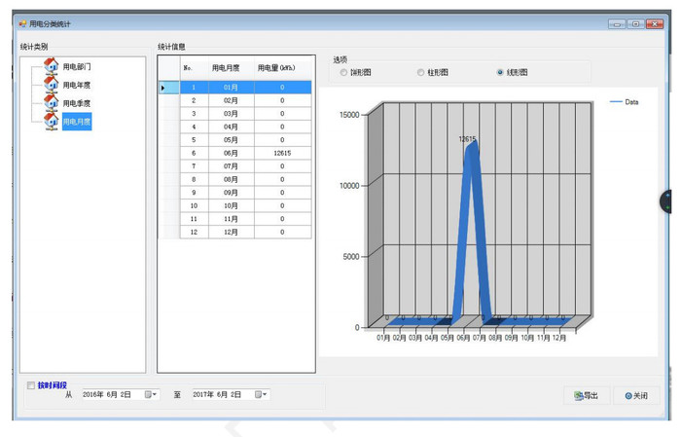Select the 11月 cell in the table
Viewport: 681px width, 437px height.
click(x=232, y=219)
